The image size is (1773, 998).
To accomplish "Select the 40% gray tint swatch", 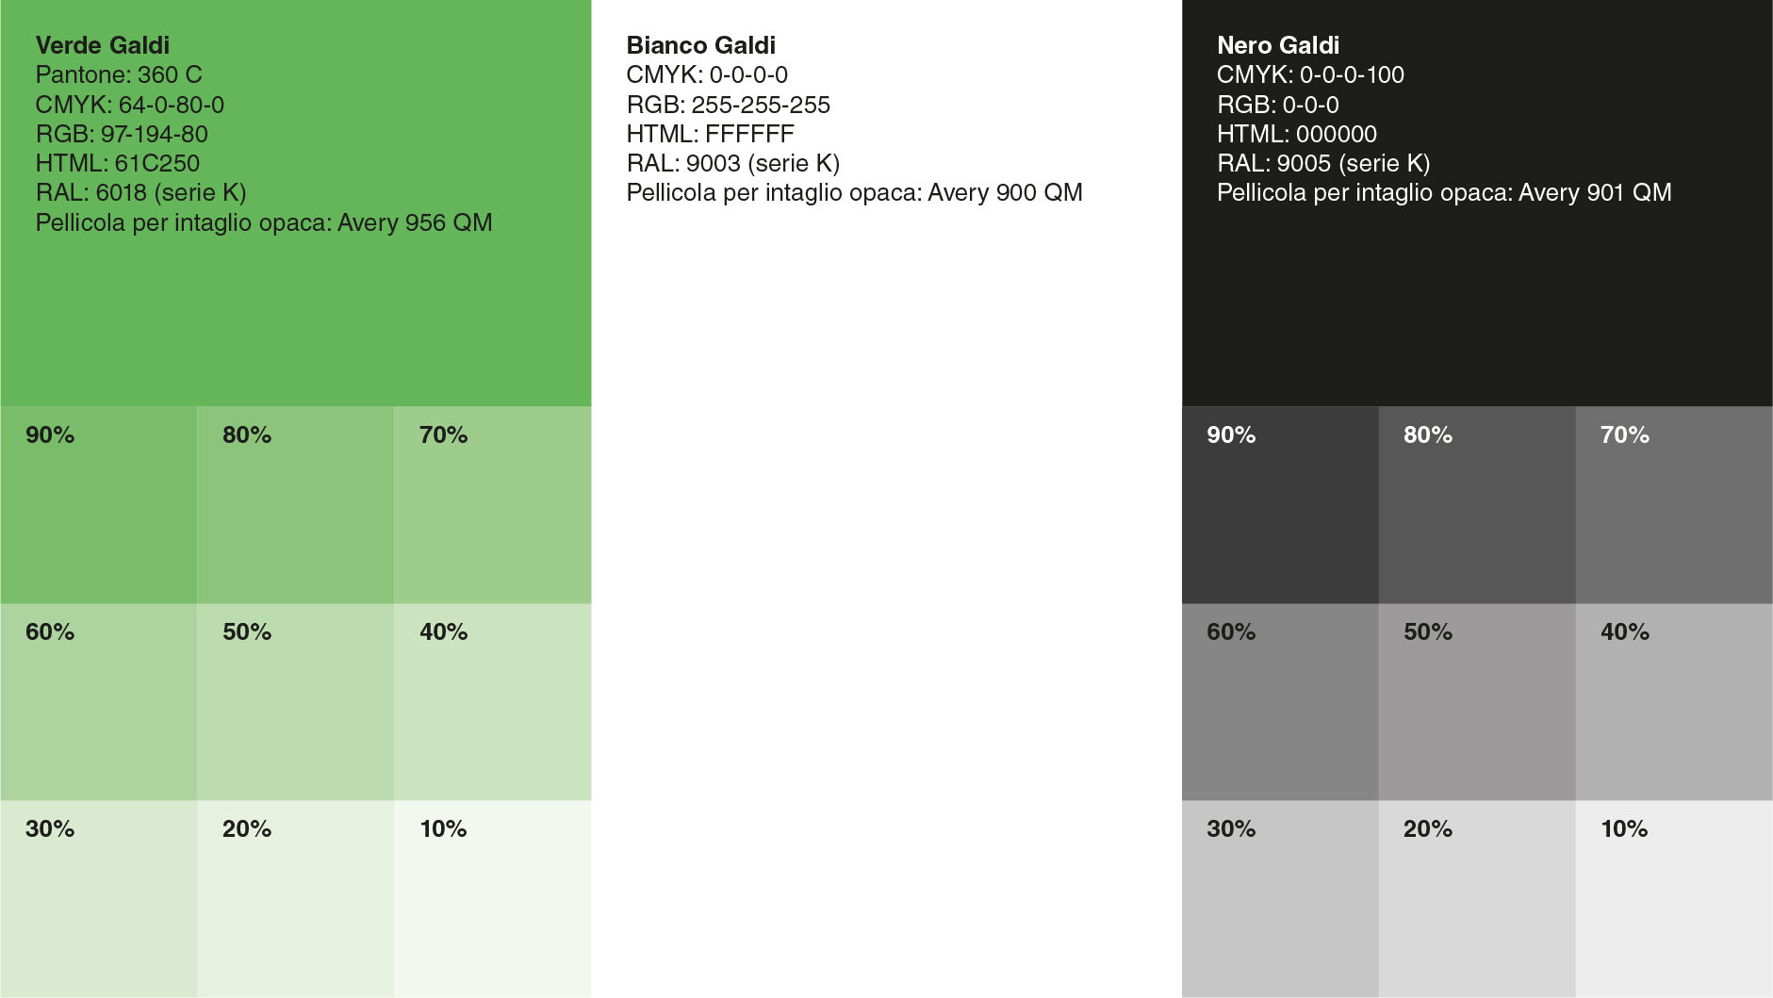I will click(x=1674, y=702).
